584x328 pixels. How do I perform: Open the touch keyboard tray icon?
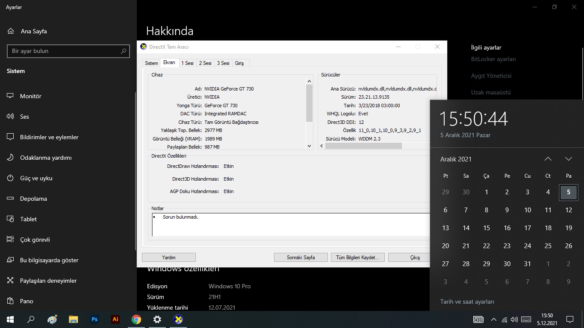coord(526,319)
